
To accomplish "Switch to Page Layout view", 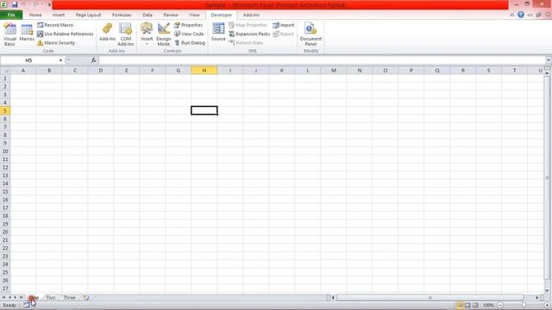I will (x=467, y=305).
